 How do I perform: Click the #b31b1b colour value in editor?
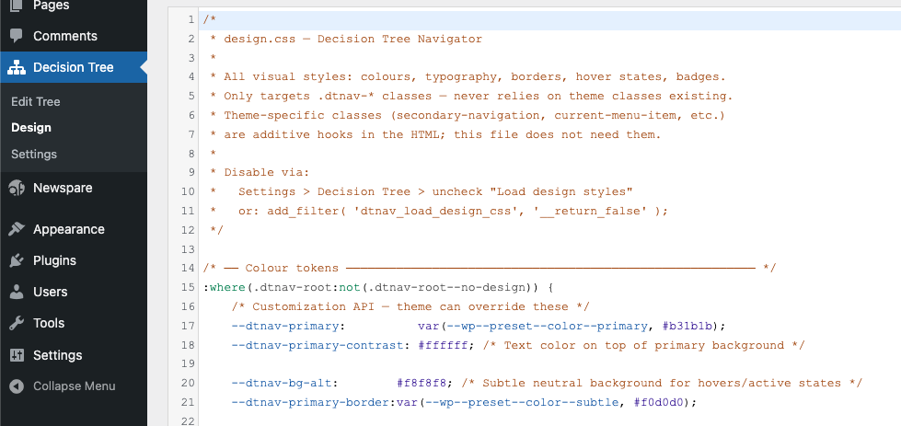coord(687,326)
